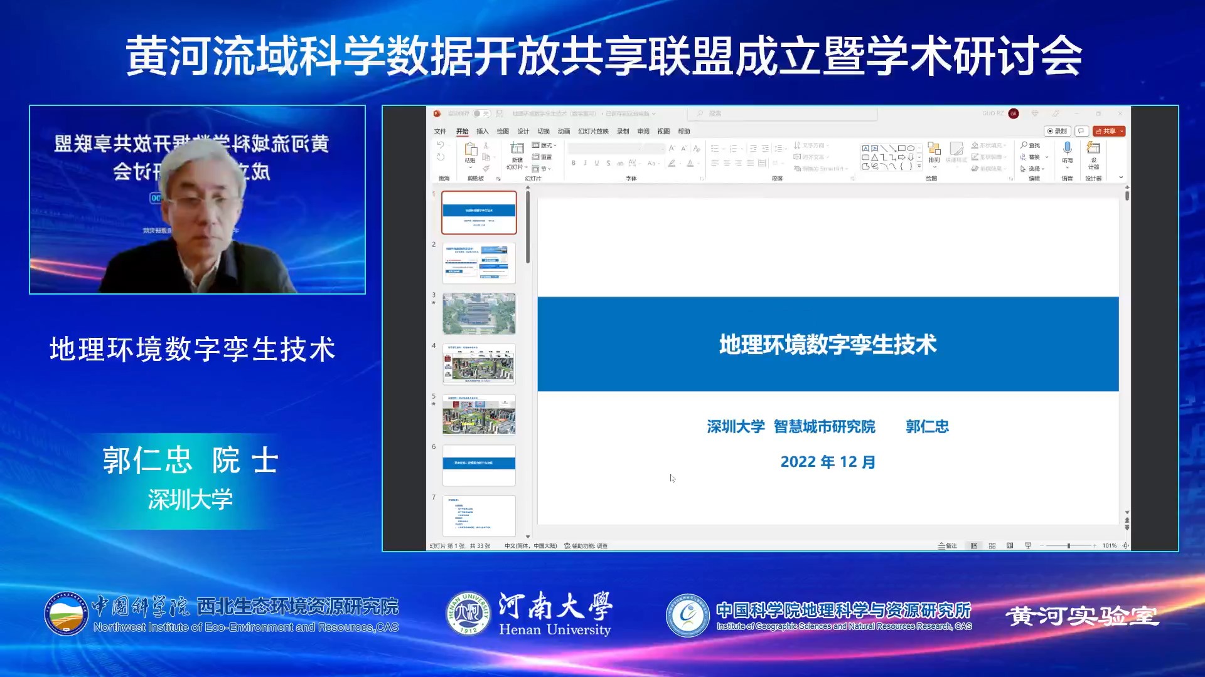The height and width of the screenshot is (677, 1205).
Task: Open the font color dropdown arrow
Action: click(x=698, y=163)
